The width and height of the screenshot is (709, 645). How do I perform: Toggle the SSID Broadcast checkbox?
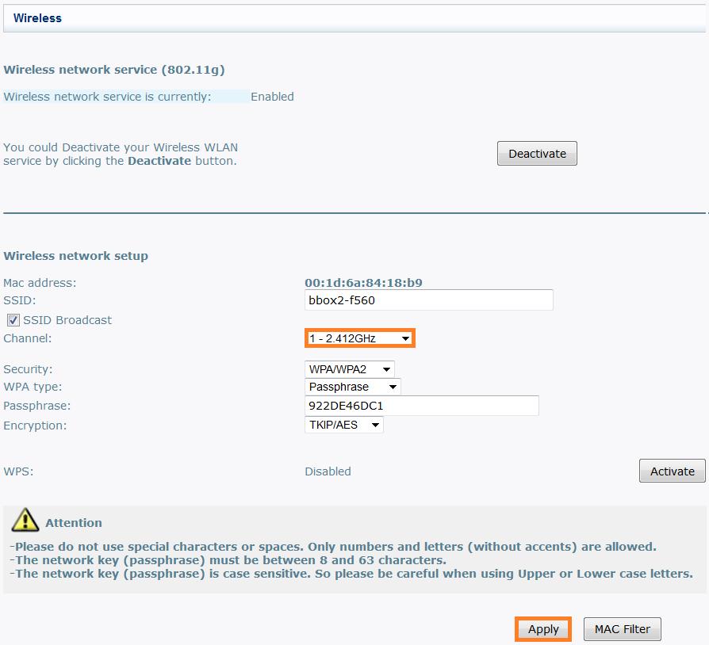point(13,320)
